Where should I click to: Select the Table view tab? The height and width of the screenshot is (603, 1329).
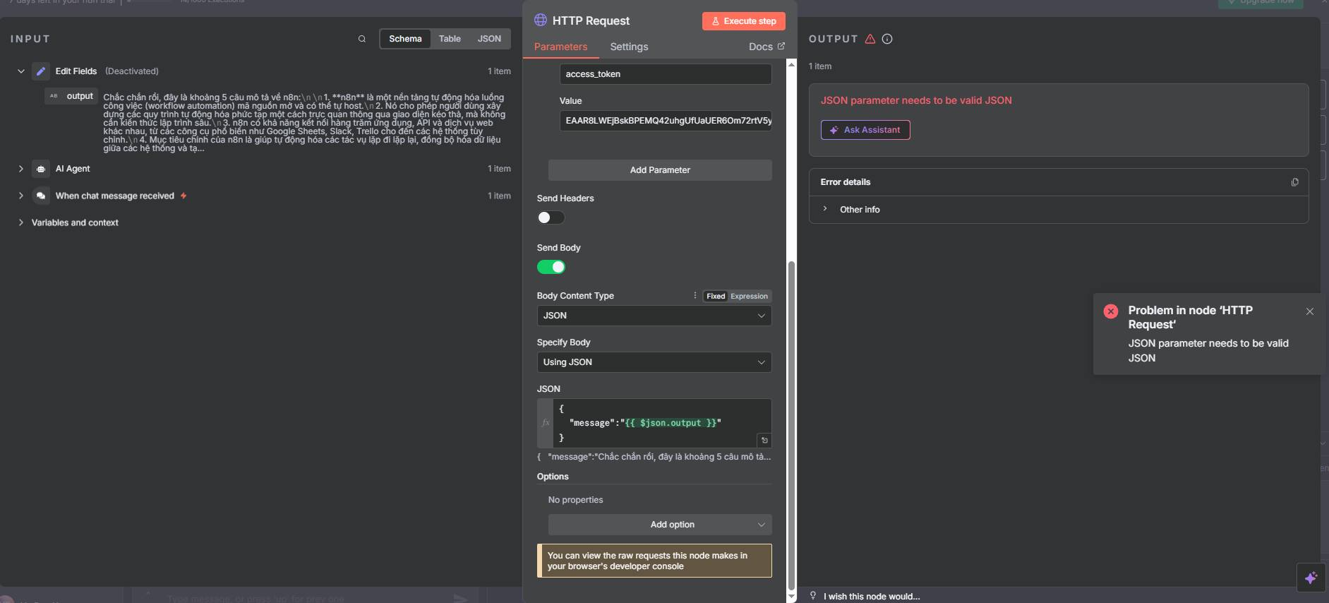(x=449, y=39)
